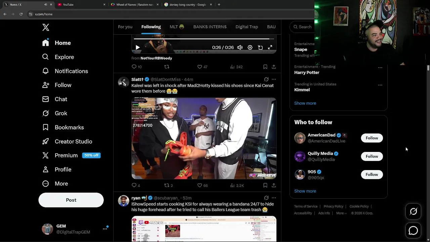The width and height of the screenshot is (430, 242).
Task: Follow AmericanDad account
Action: (372, 138)
